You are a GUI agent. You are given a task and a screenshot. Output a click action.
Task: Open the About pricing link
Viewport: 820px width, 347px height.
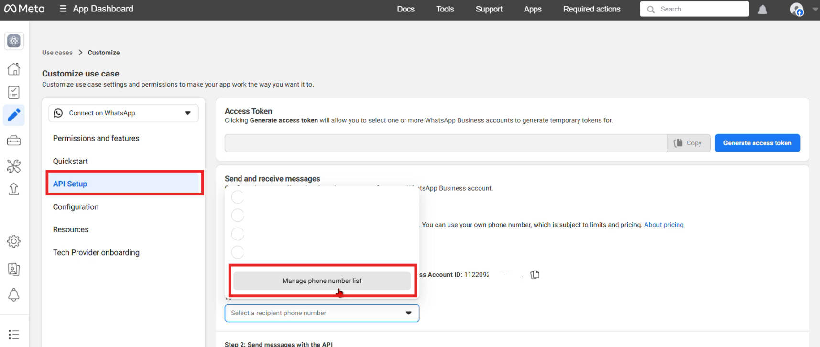coord(664,225)
